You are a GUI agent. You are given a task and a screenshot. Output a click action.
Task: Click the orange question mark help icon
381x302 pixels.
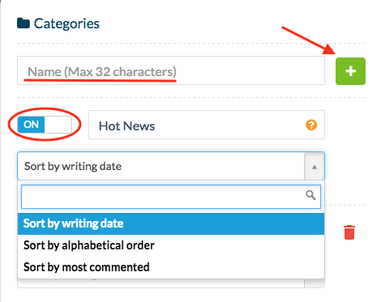[311, 125]
